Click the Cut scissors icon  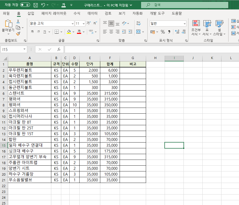click(x=18, y=22)
